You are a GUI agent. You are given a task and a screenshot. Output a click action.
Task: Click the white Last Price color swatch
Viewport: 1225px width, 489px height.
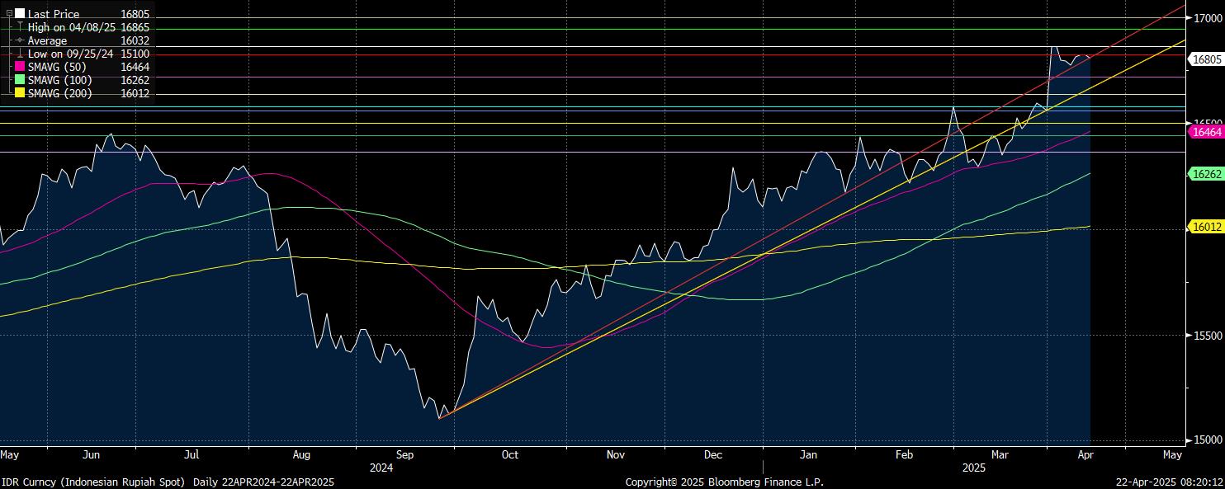click(x=20, y=14)
